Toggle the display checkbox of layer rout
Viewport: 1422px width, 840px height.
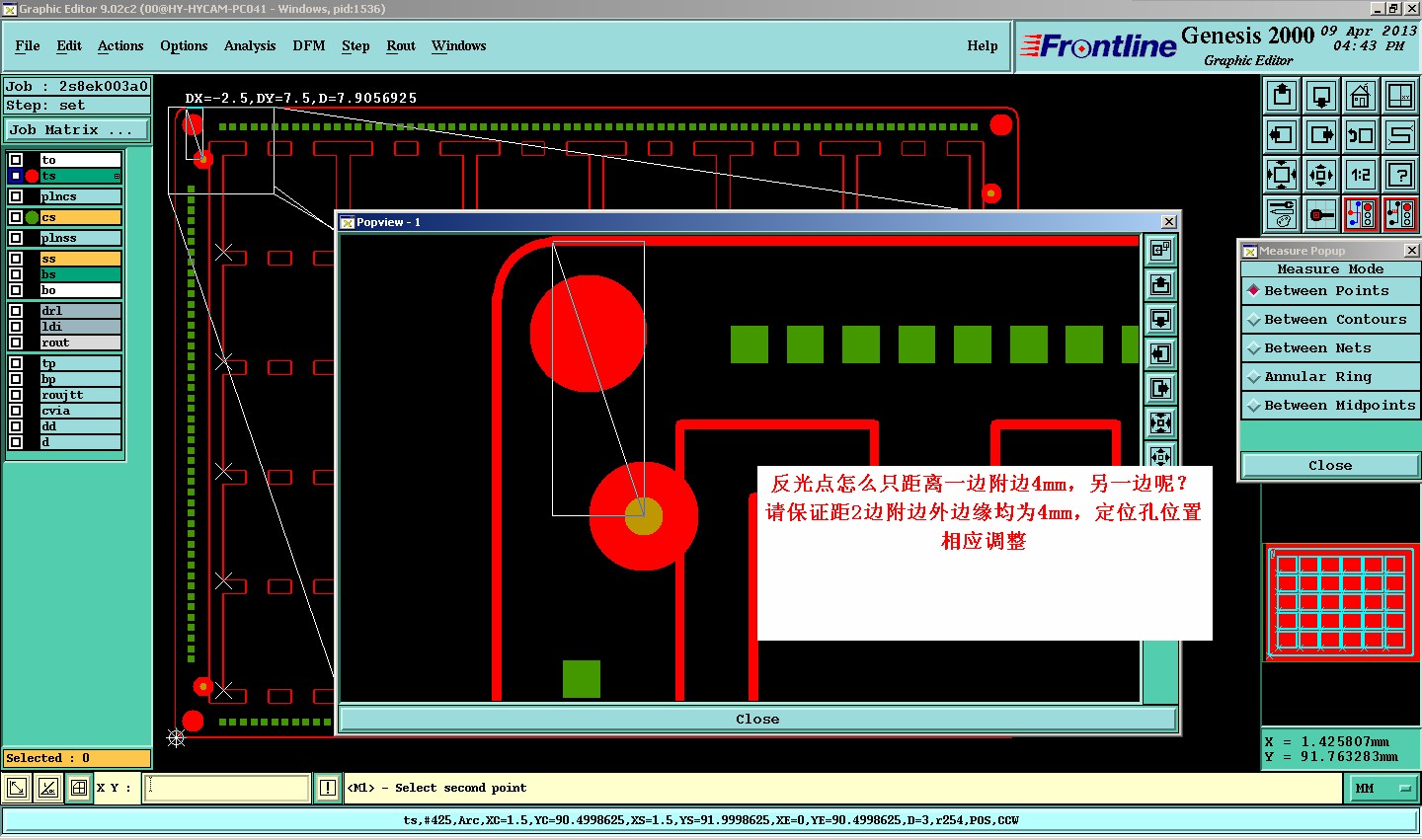pyautogui.click(x=16, y=343)
